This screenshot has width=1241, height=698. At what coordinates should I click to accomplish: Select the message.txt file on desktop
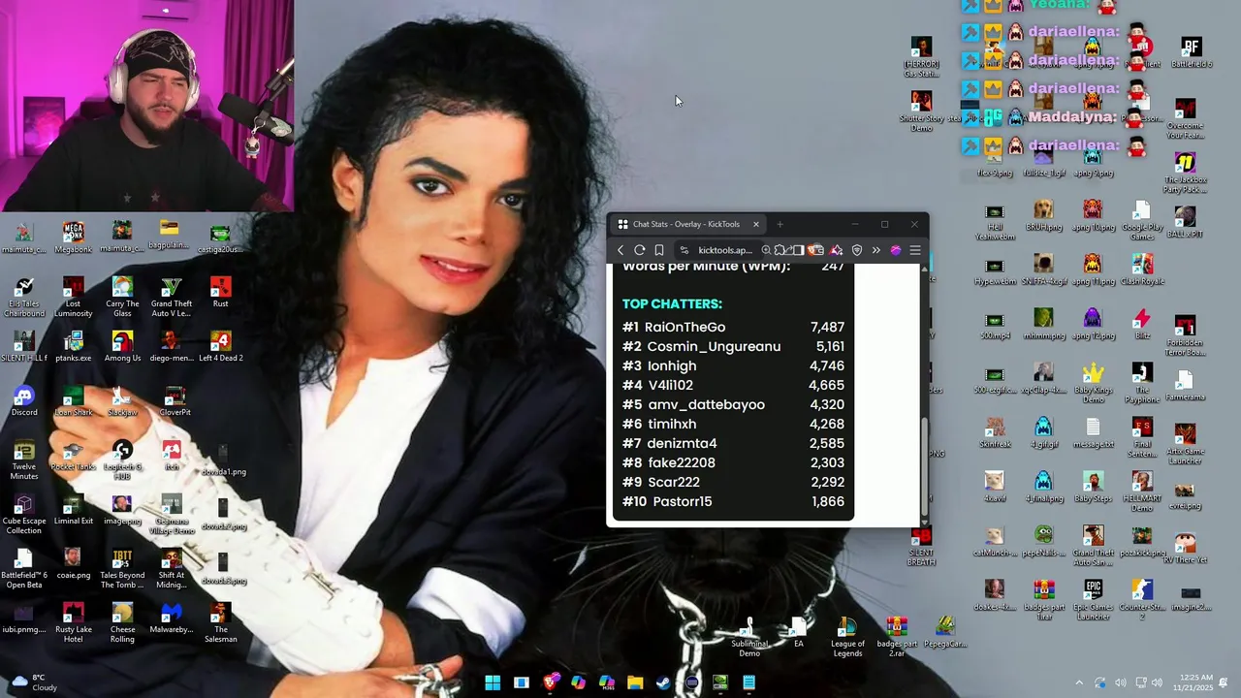pos(1093,432)
